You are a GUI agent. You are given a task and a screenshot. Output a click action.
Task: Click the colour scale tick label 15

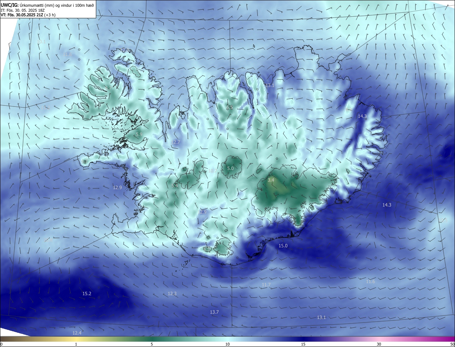(303, 344)
